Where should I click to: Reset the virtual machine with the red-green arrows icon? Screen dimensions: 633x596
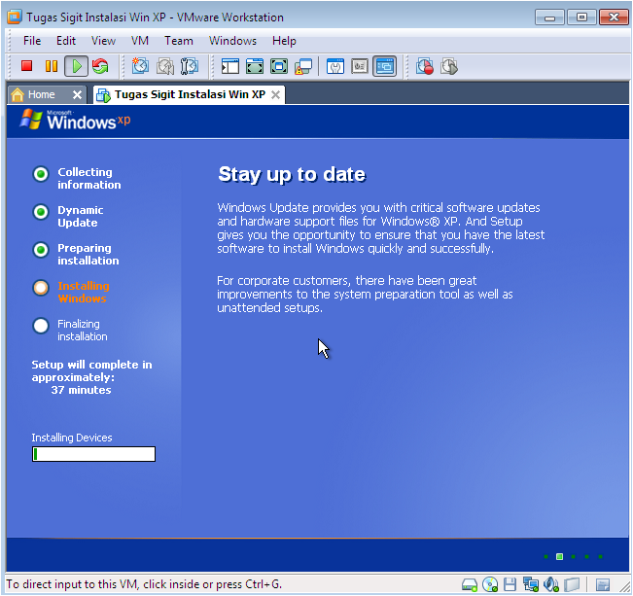coord(100,66)
